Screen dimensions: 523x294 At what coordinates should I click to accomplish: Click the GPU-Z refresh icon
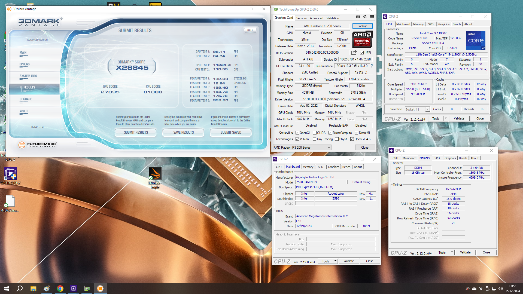coord(365,17)
